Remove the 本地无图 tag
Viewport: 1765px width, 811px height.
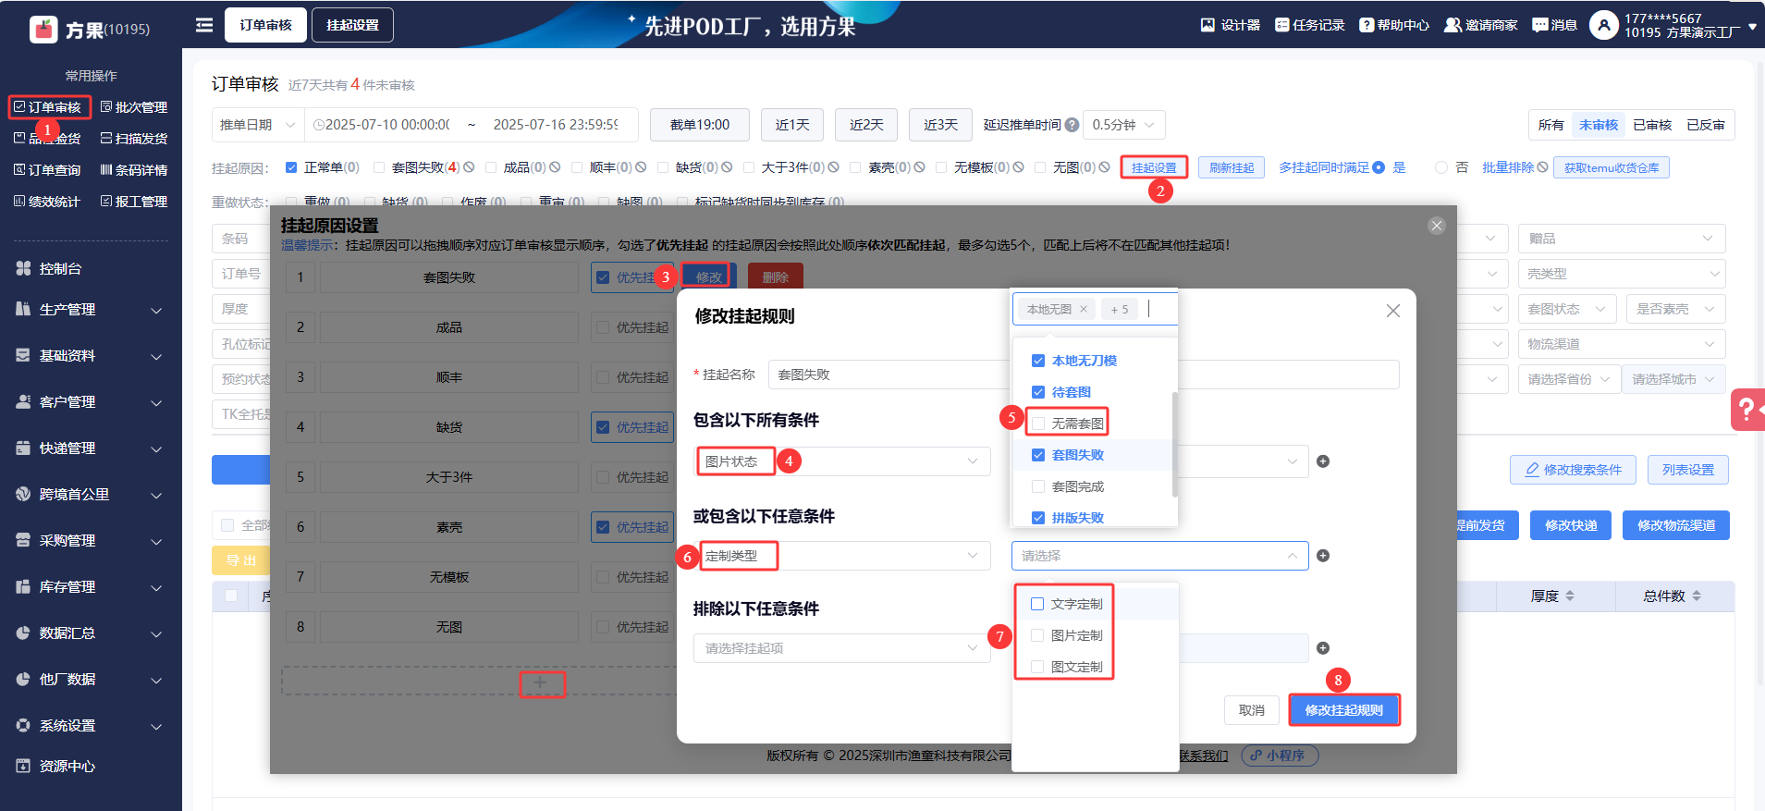[1084, 310]
